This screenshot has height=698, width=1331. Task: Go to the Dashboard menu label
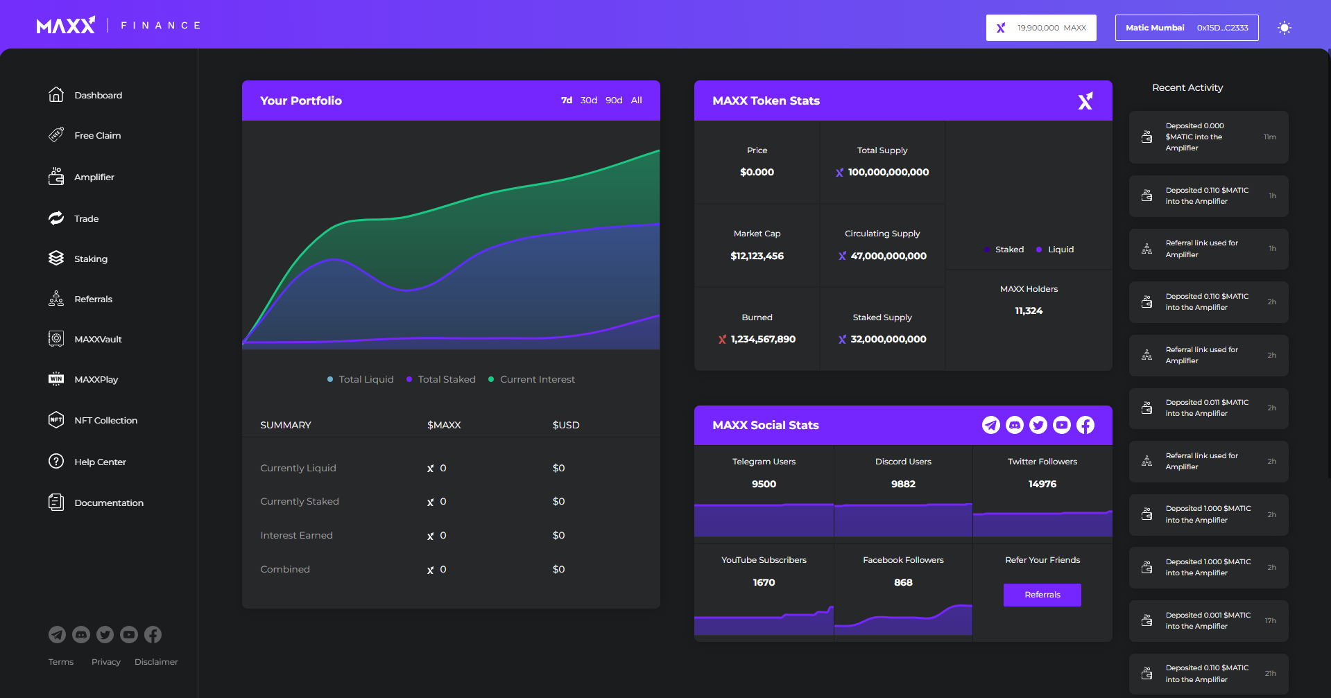pyautogui.click(x=98, y=95)
